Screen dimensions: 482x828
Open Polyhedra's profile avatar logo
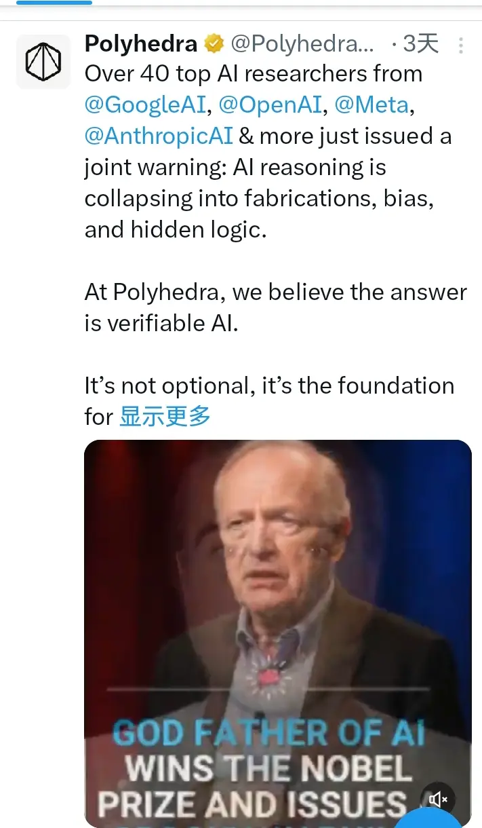click(43, 62)
